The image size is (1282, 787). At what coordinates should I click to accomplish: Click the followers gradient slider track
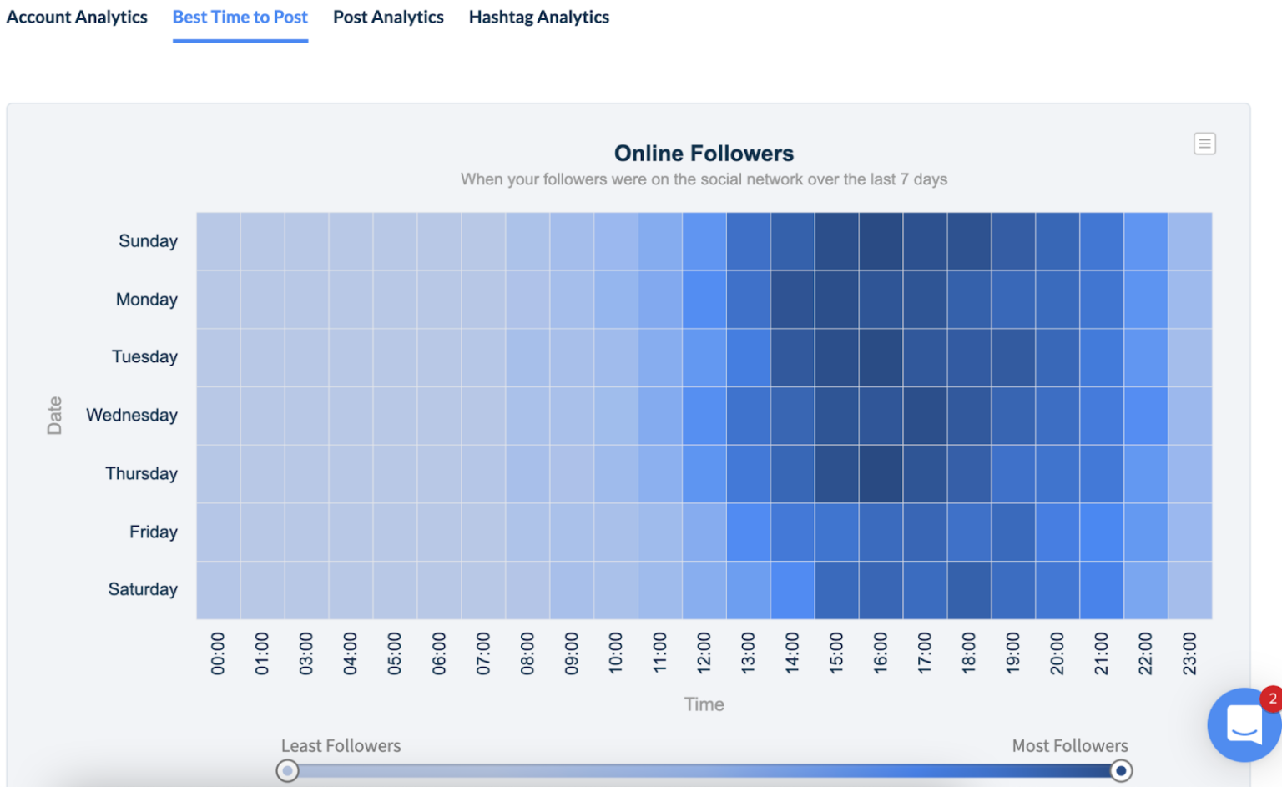click(704, 770)
